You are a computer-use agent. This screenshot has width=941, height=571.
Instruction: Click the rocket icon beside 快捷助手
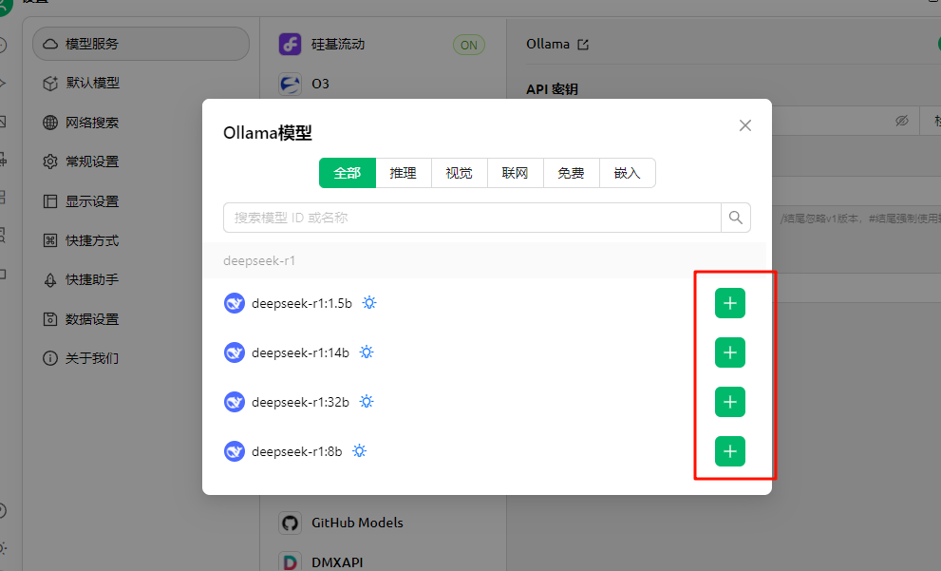pos(50,279)
